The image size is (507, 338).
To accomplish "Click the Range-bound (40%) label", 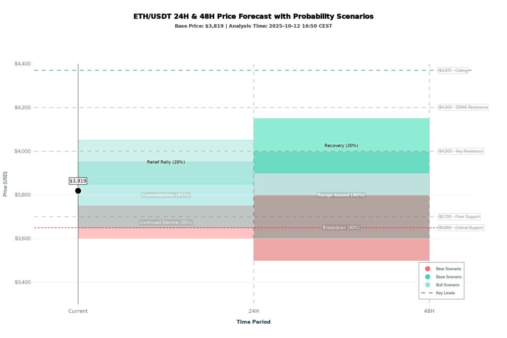I will pyautogui.click(x=341, y=195).
